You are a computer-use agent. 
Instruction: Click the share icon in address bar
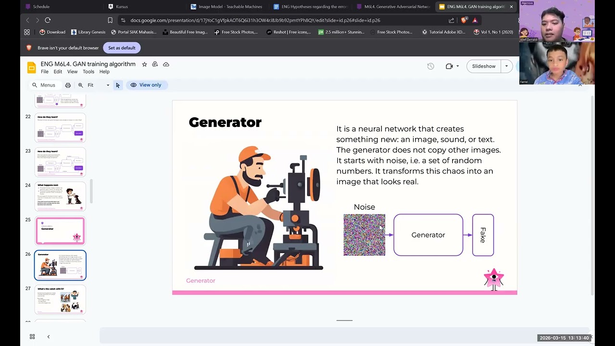tap(451, 20)
